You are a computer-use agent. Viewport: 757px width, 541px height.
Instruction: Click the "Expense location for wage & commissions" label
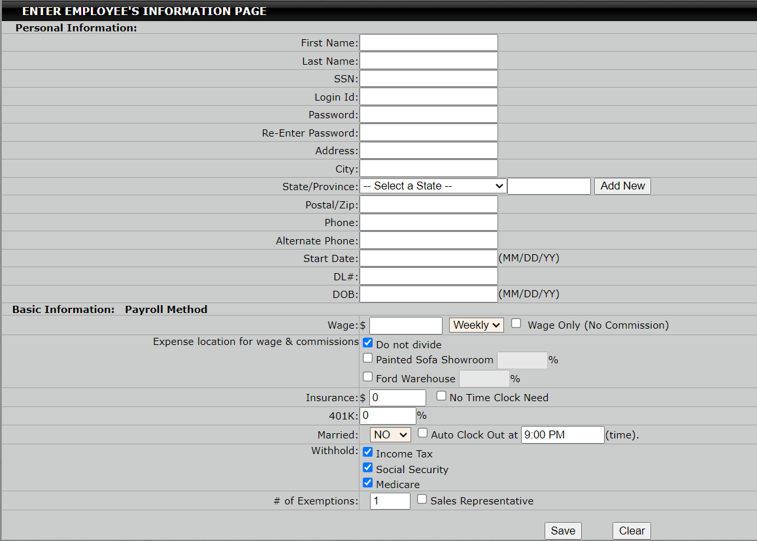click(x=256, y=342)
